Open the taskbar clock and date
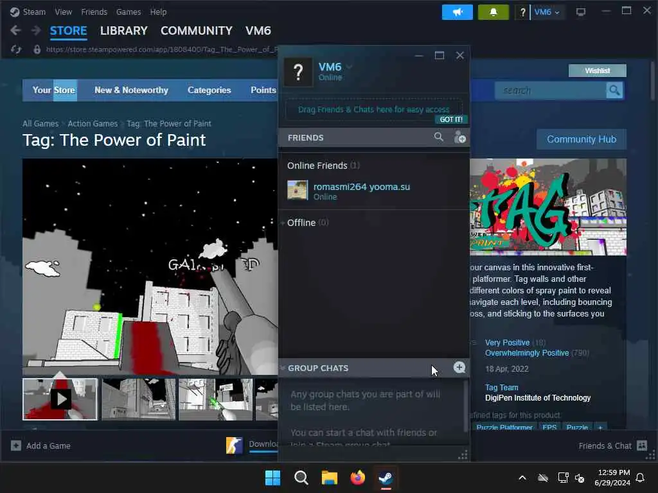Viewport: 658px width, 493px height. click(612, 478)
